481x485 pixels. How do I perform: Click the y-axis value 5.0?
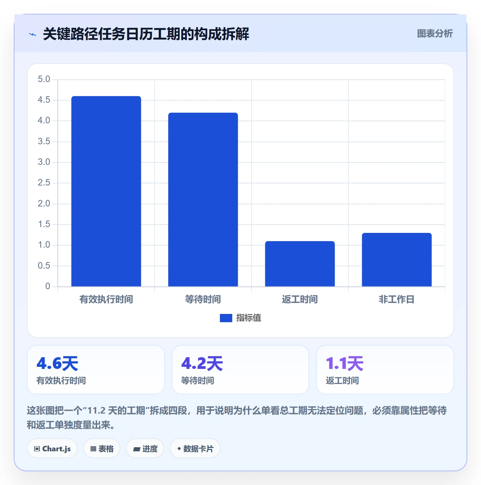click(44, 79)
